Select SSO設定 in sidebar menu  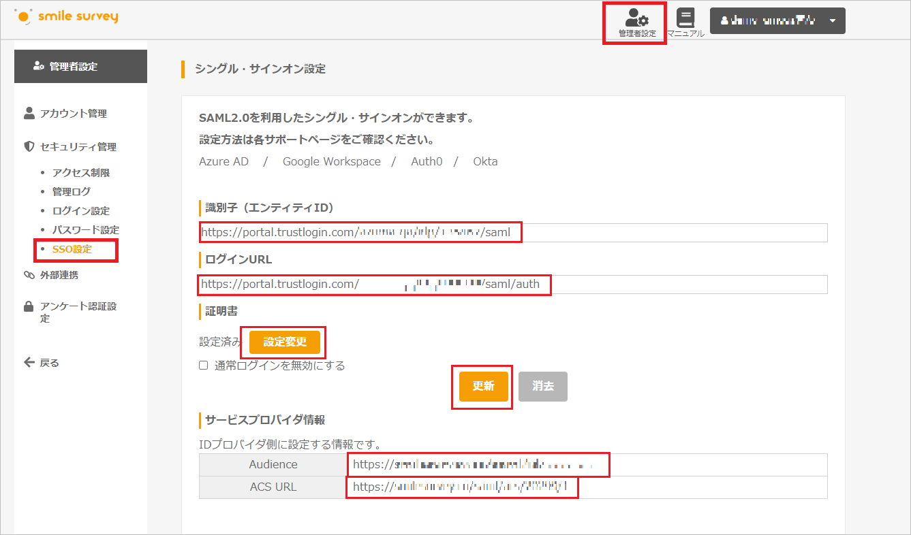coord(72,249)
